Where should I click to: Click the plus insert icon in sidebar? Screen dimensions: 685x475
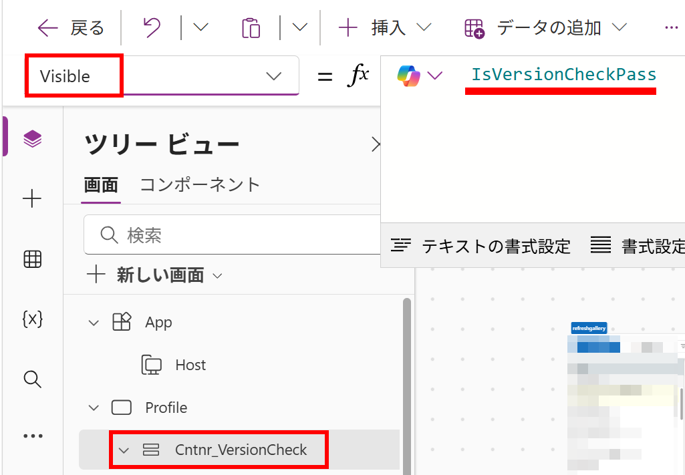click(x=32, y=198)
